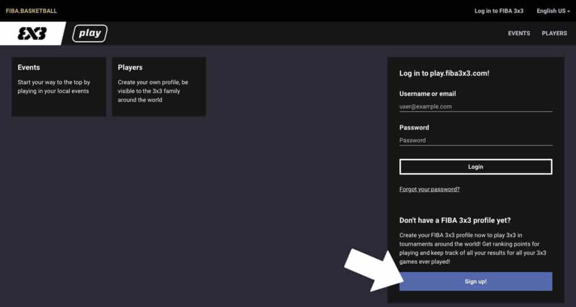
Task: Open the EVENTS menu item
Action: [519, 33]
